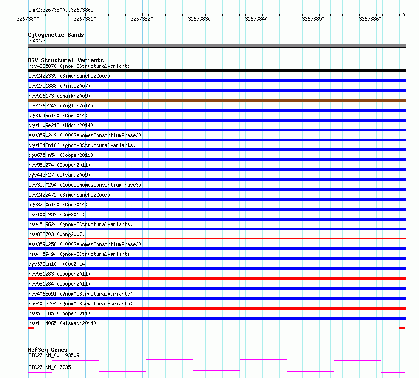Viewport: 419px width, 378px height.
Task: Click ruler position 32673820
Action: pos(142,19)
